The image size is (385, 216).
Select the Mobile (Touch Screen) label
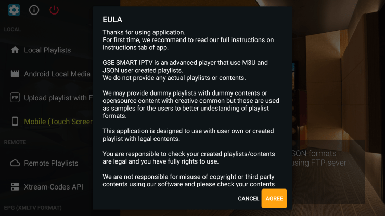[x=58, y=122]
